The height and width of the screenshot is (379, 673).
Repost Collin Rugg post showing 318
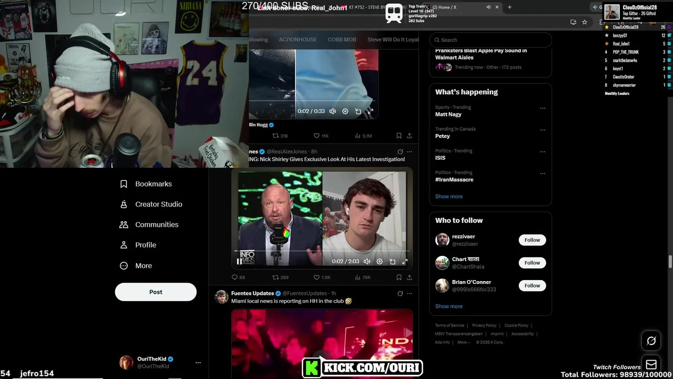tap(280, 136)
